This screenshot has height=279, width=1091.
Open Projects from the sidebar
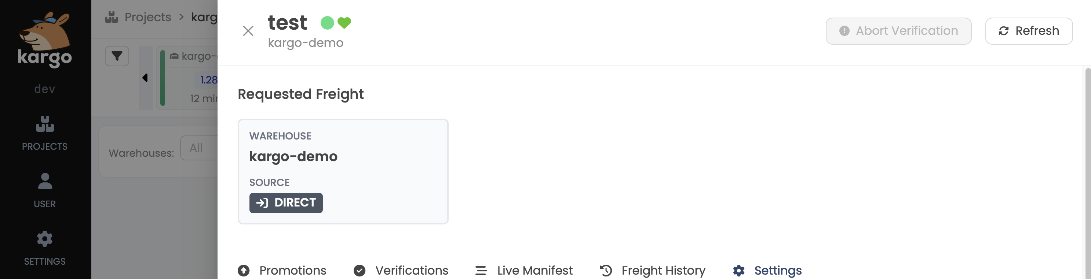click(x=44, y=133)
